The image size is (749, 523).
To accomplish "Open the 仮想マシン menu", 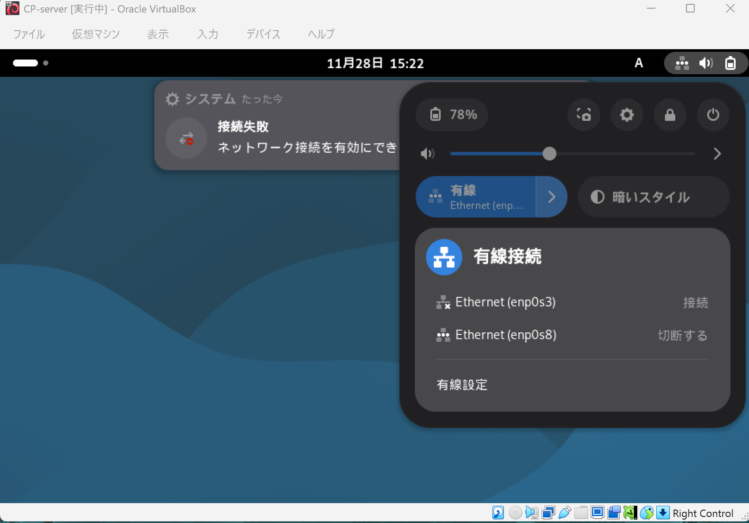I will coord(96,34).
